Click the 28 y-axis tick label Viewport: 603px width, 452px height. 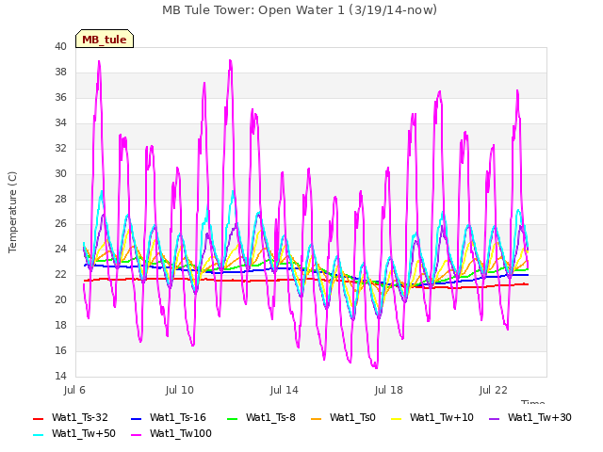60,199
